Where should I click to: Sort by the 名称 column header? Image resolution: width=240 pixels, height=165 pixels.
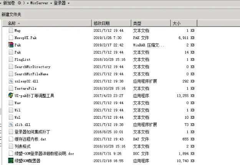pos(47,23)
